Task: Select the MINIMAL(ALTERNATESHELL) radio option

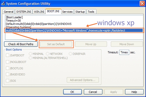Action: 30,58
